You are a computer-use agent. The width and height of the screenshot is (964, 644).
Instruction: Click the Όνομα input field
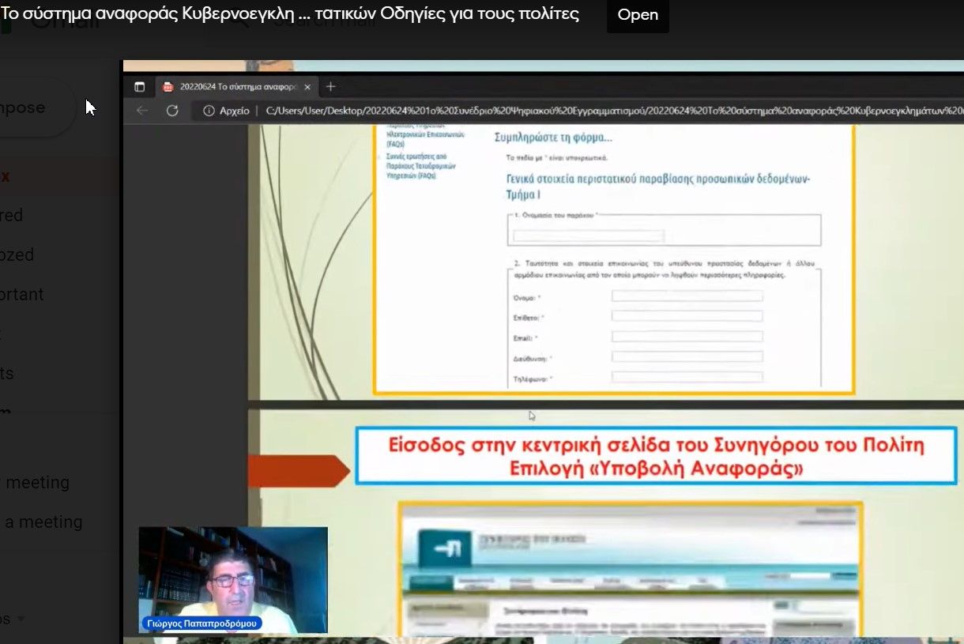point(687,296)
